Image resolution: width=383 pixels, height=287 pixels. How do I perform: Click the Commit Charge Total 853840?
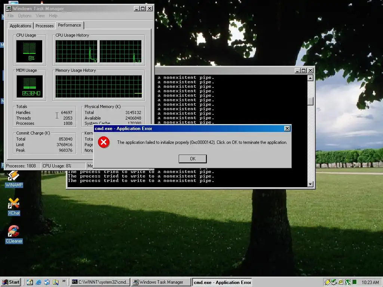click(x=65, y=139)
